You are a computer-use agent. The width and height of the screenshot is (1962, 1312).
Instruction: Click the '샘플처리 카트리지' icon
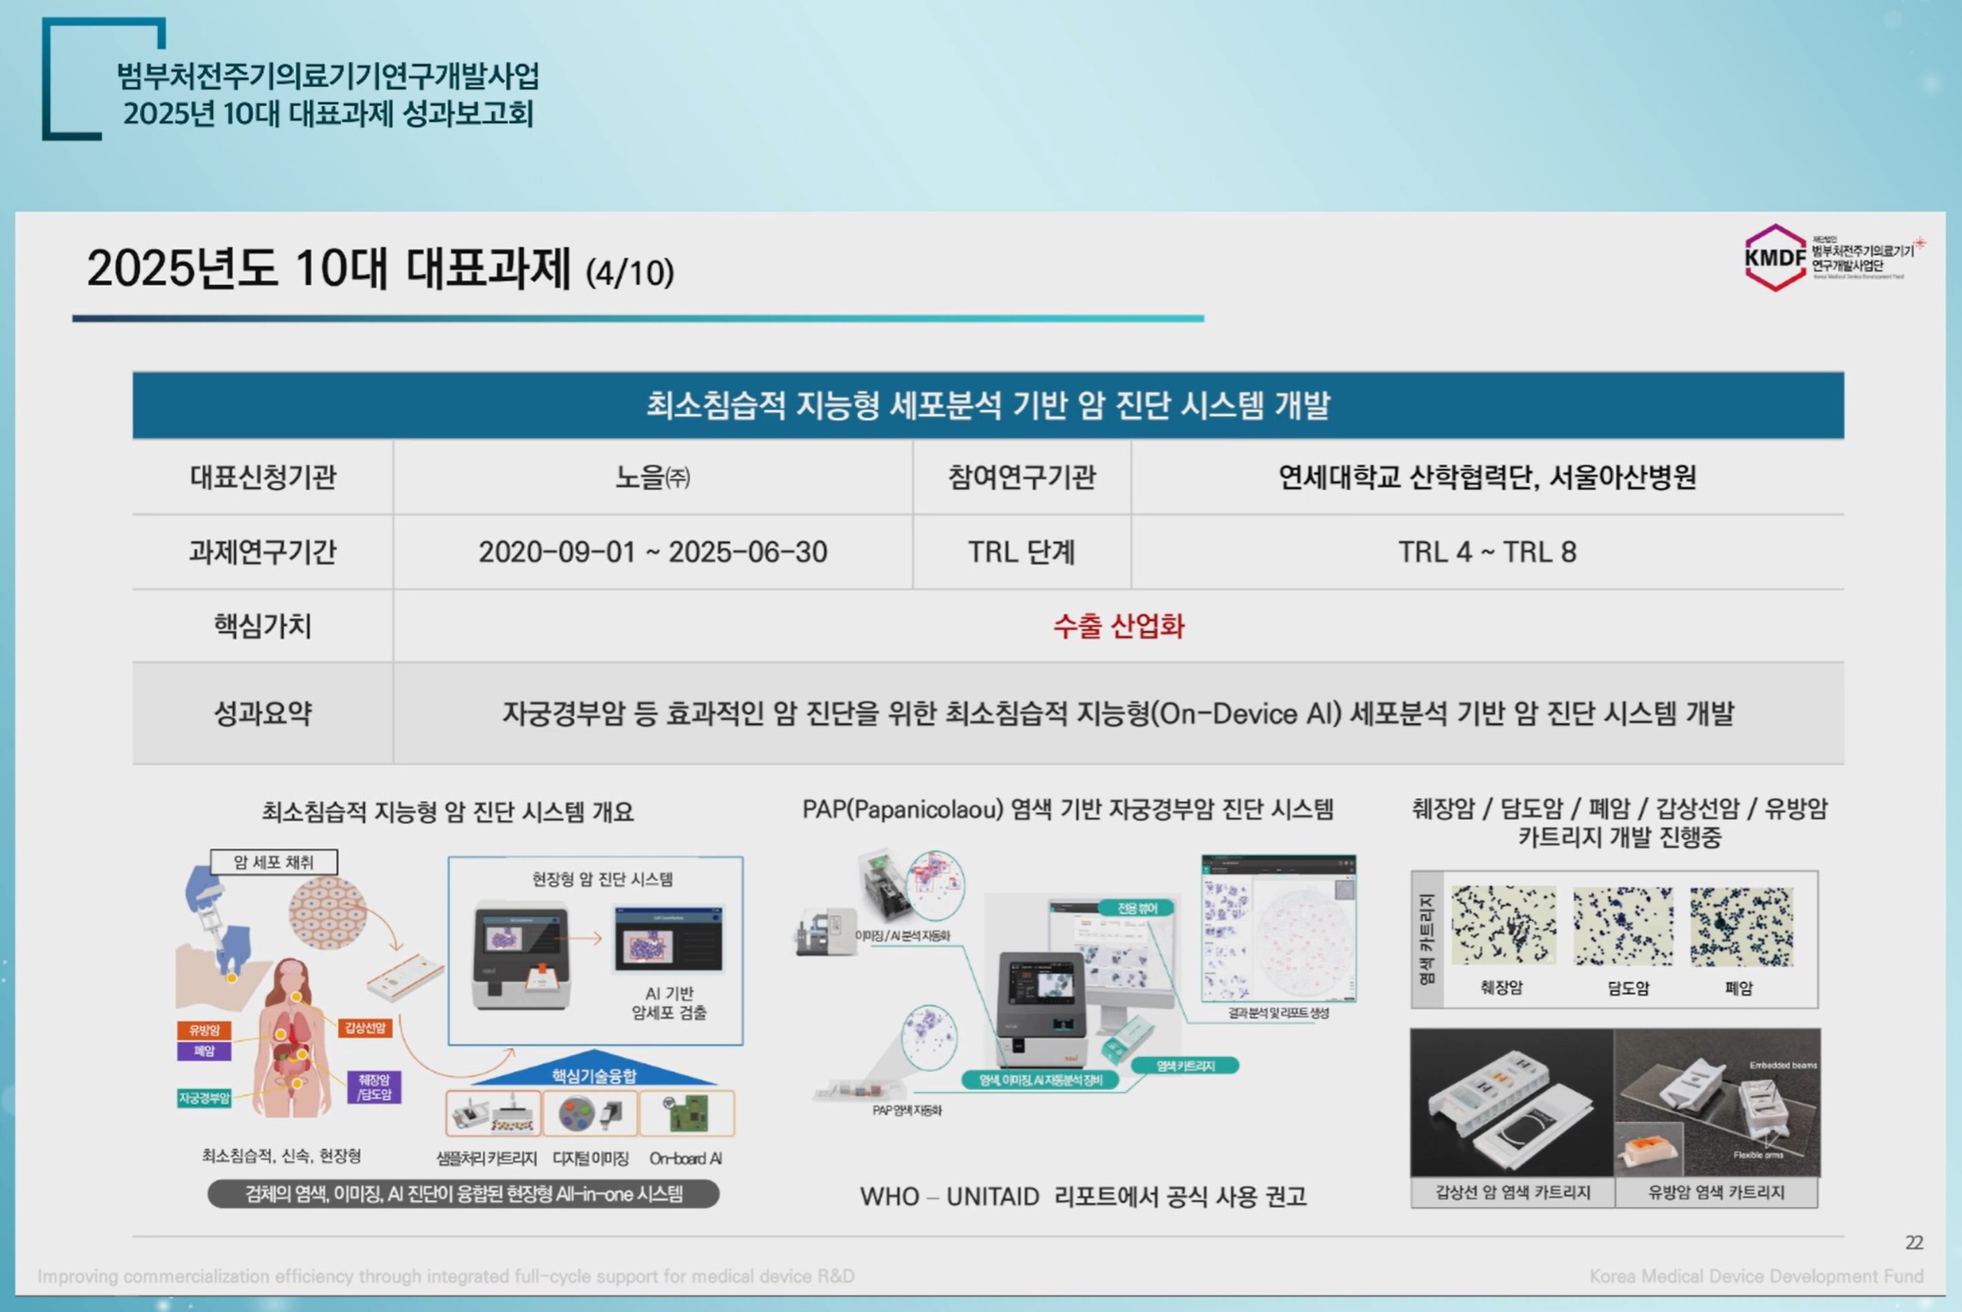(x=493, y=1113)
